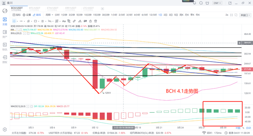
Task: Open the skin theme shirt icon
Action: [x=207, y=3]
